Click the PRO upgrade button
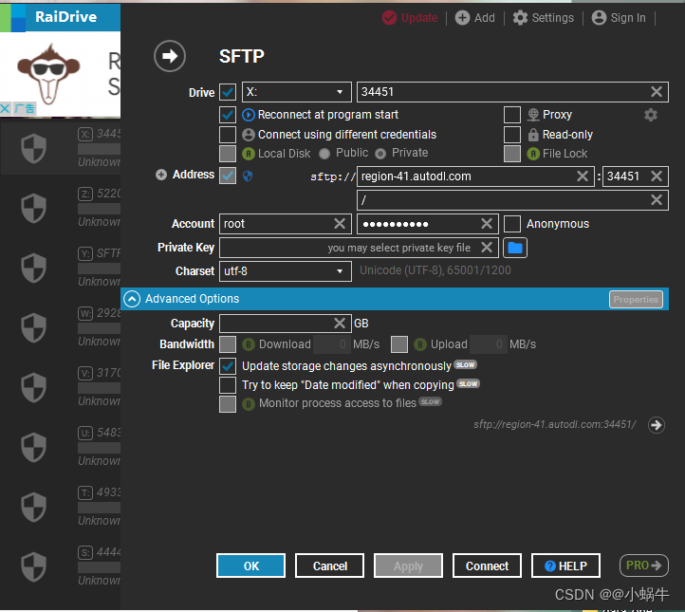The width and height of the screenshot is (685, 612). click(x=643, y=566)
